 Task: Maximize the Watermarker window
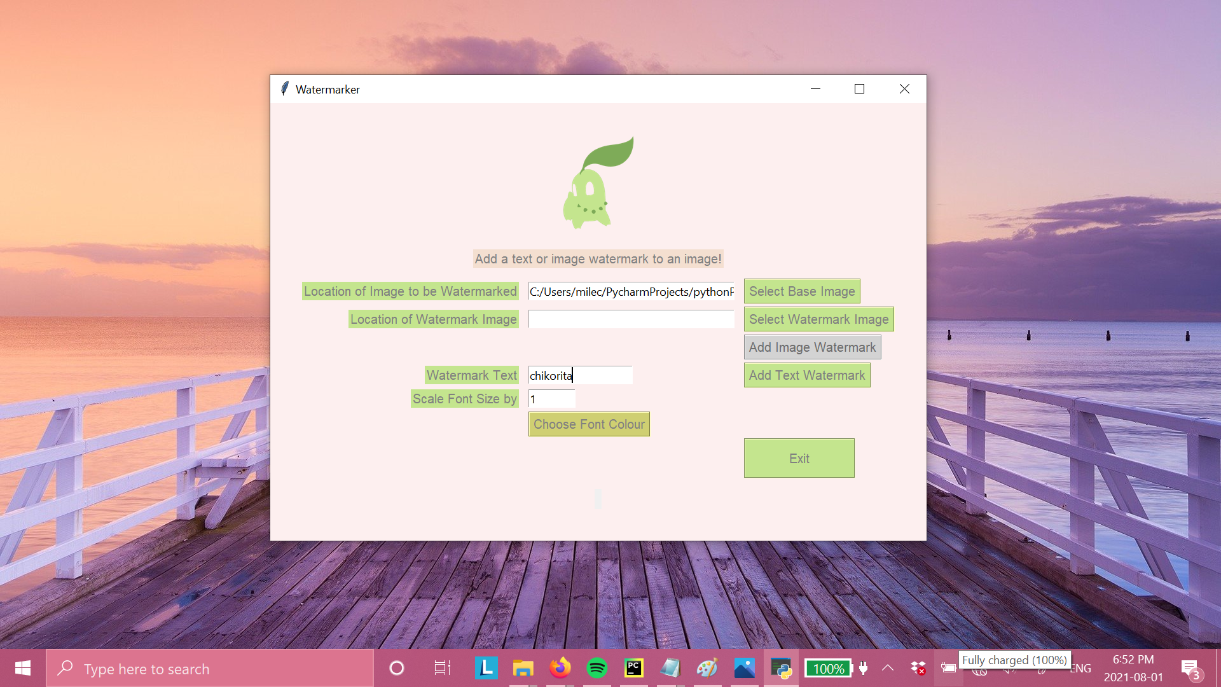point(860,89)
